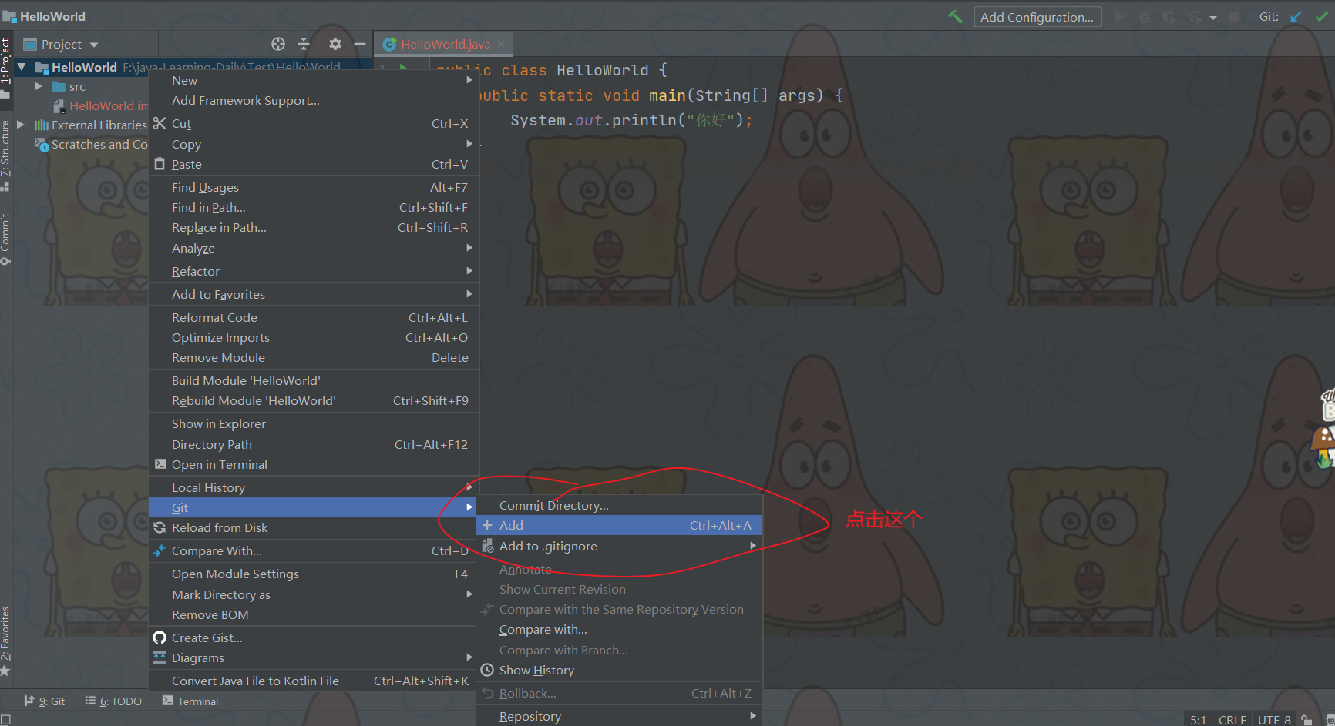Viewport: 1335px width, 726px height.
Task: Expand the Analyze submenu
Action: tap(314, 248)
